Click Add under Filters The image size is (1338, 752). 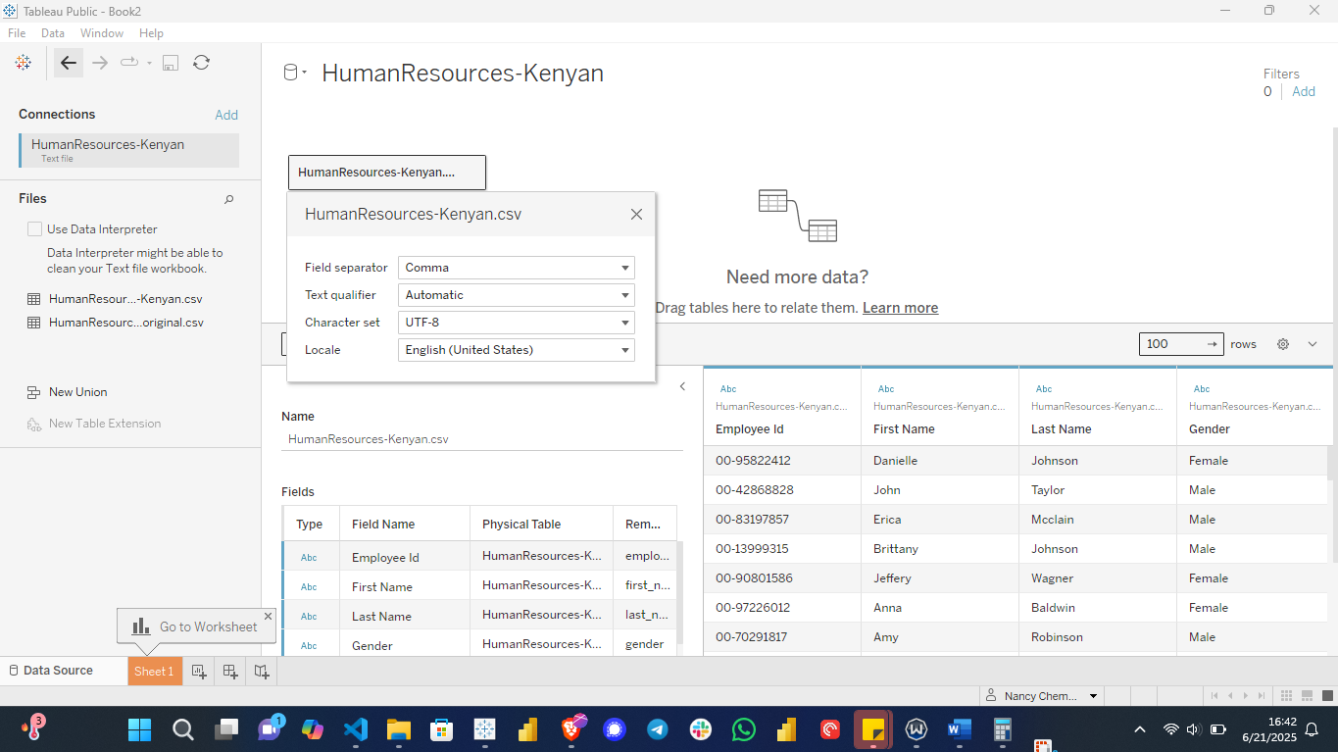point(1304,91)
